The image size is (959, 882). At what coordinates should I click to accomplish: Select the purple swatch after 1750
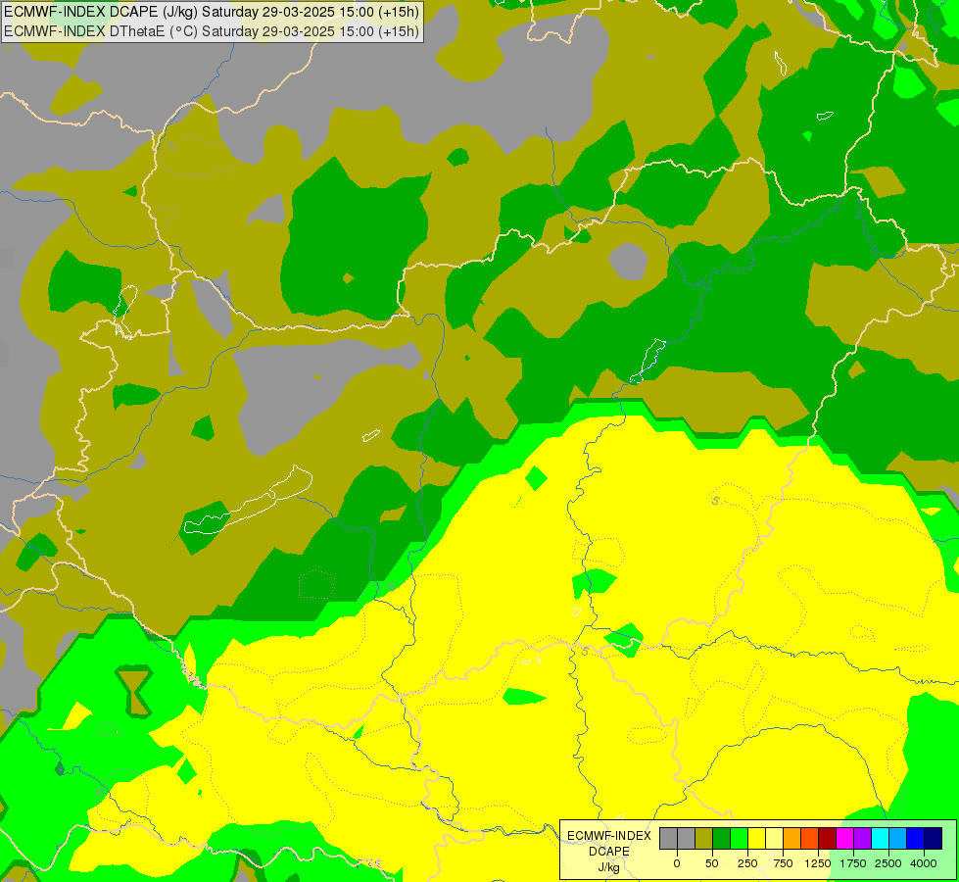coord(862,838)
